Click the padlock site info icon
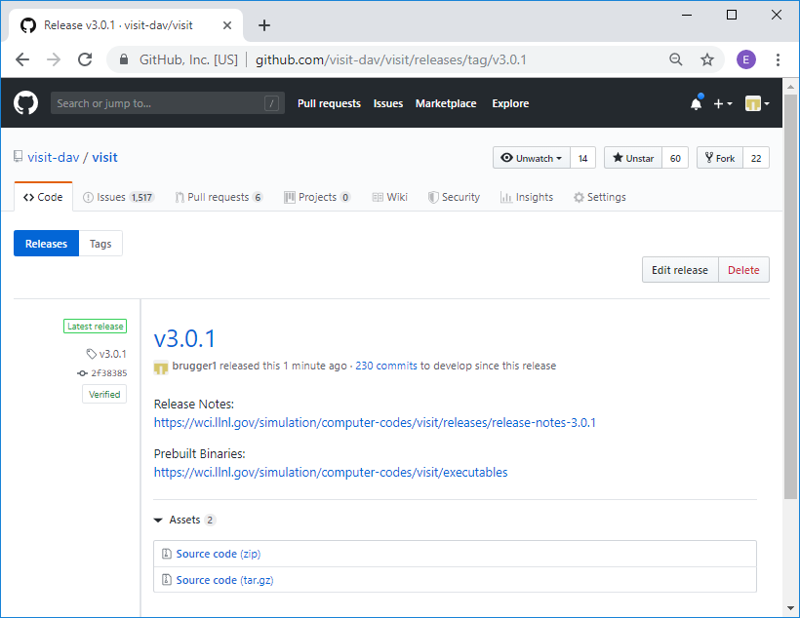Viewport: 800px width, 618px height. coord(124,59)
